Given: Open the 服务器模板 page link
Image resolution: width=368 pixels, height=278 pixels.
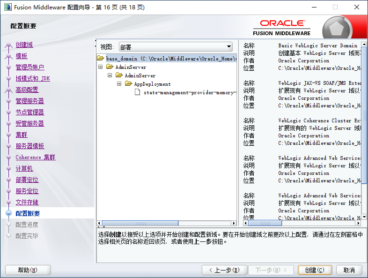Looking at the screenshot, I should click(x=30, y=146).
